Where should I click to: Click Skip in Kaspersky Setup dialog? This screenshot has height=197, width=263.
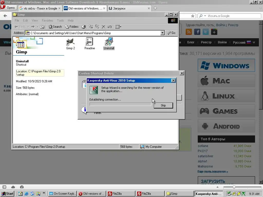coord(163,105)
